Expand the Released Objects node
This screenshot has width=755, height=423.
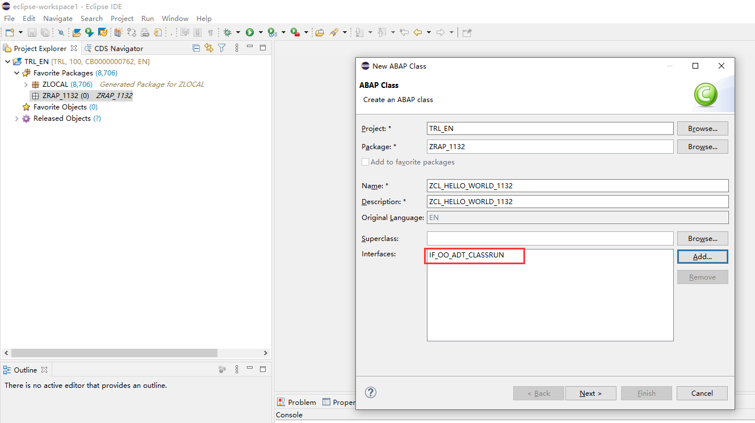pos(16,118)
